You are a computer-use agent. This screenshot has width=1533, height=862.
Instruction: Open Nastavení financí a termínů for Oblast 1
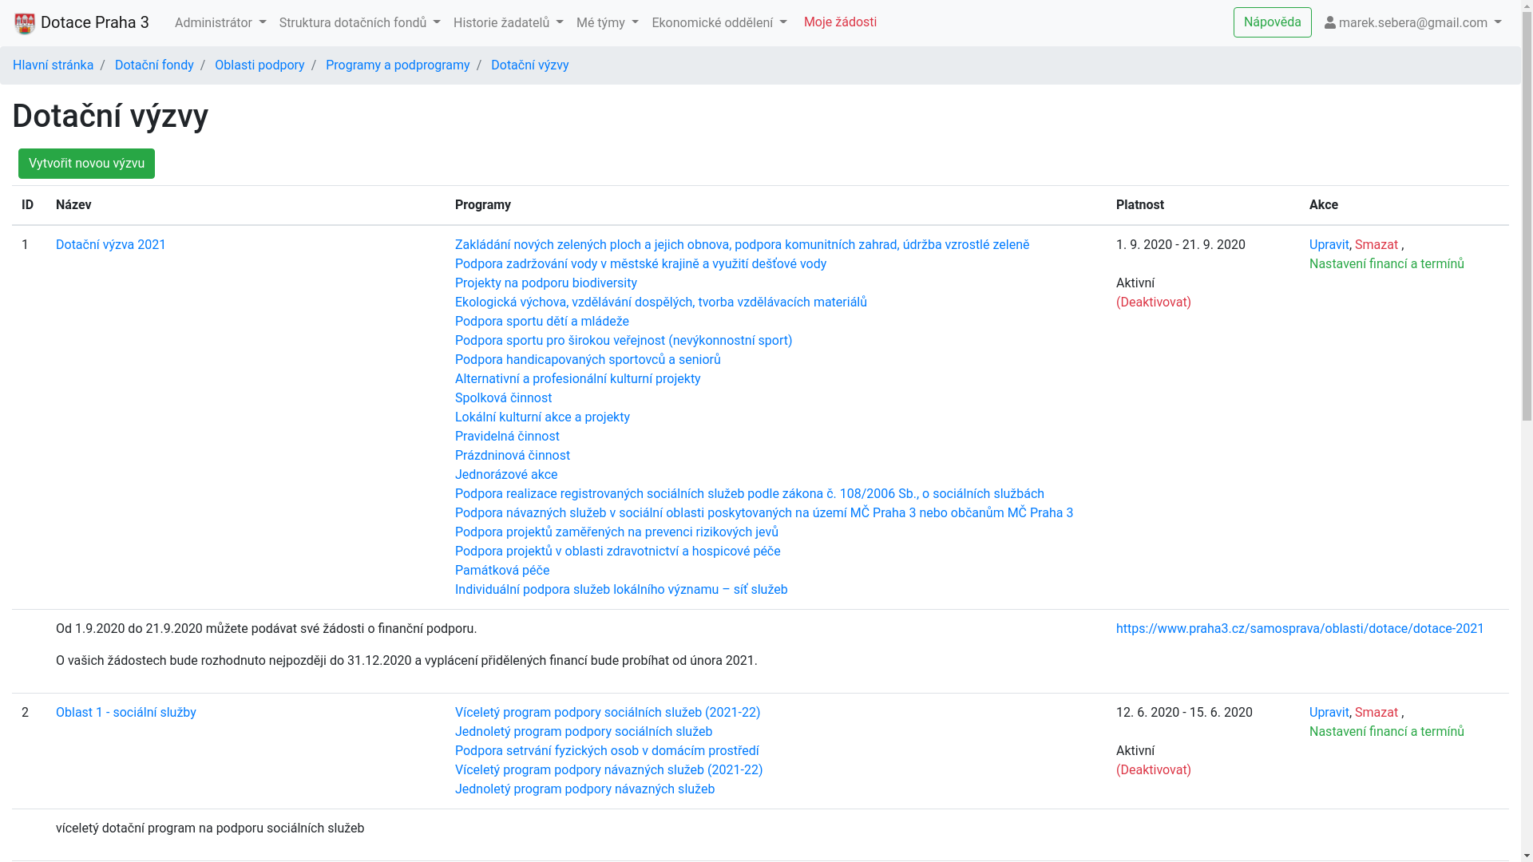tap(1386, 732)
